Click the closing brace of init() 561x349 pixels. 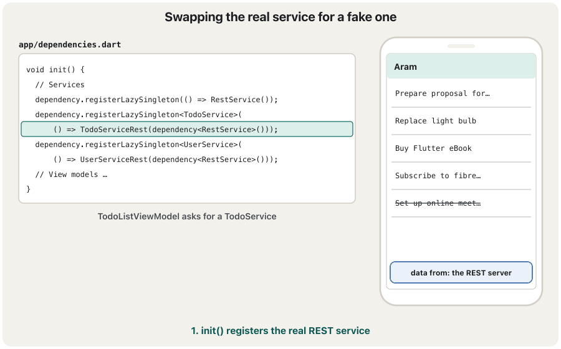coord(28,189)
